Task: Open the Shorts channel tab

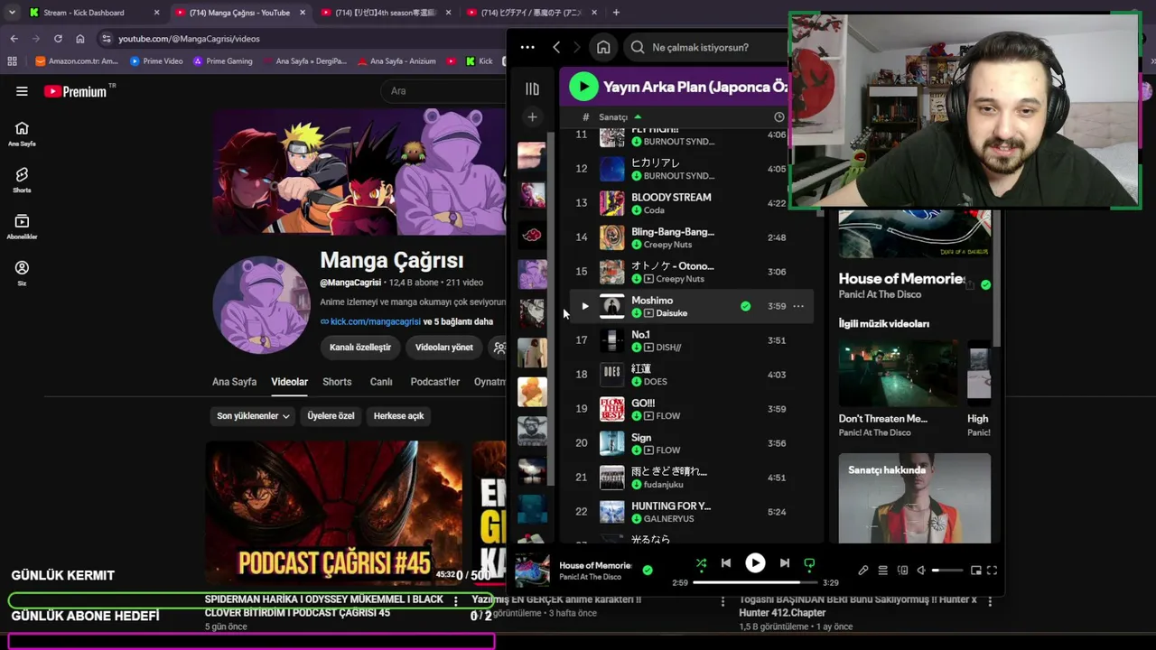Action: click(x=337, y=382)
